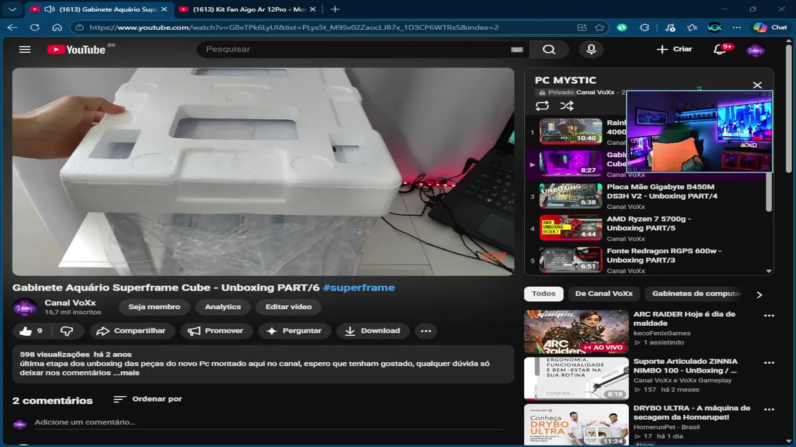Expand description with ...mais
This screenshot has height=447, width=796.
tap(126, 373)
